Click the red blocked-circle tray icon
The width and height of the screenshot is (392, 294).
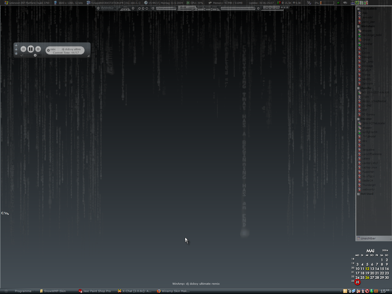click(367, 291)
